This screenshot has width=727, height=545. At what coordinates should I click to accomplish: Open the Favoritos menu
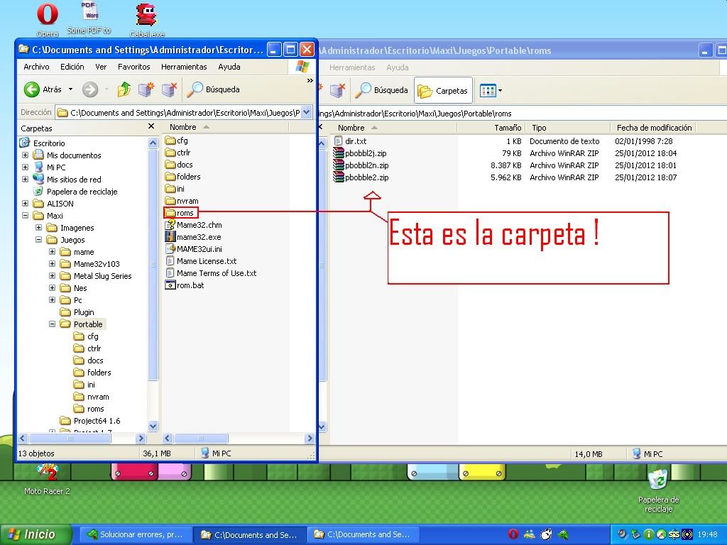pos(133,67)
